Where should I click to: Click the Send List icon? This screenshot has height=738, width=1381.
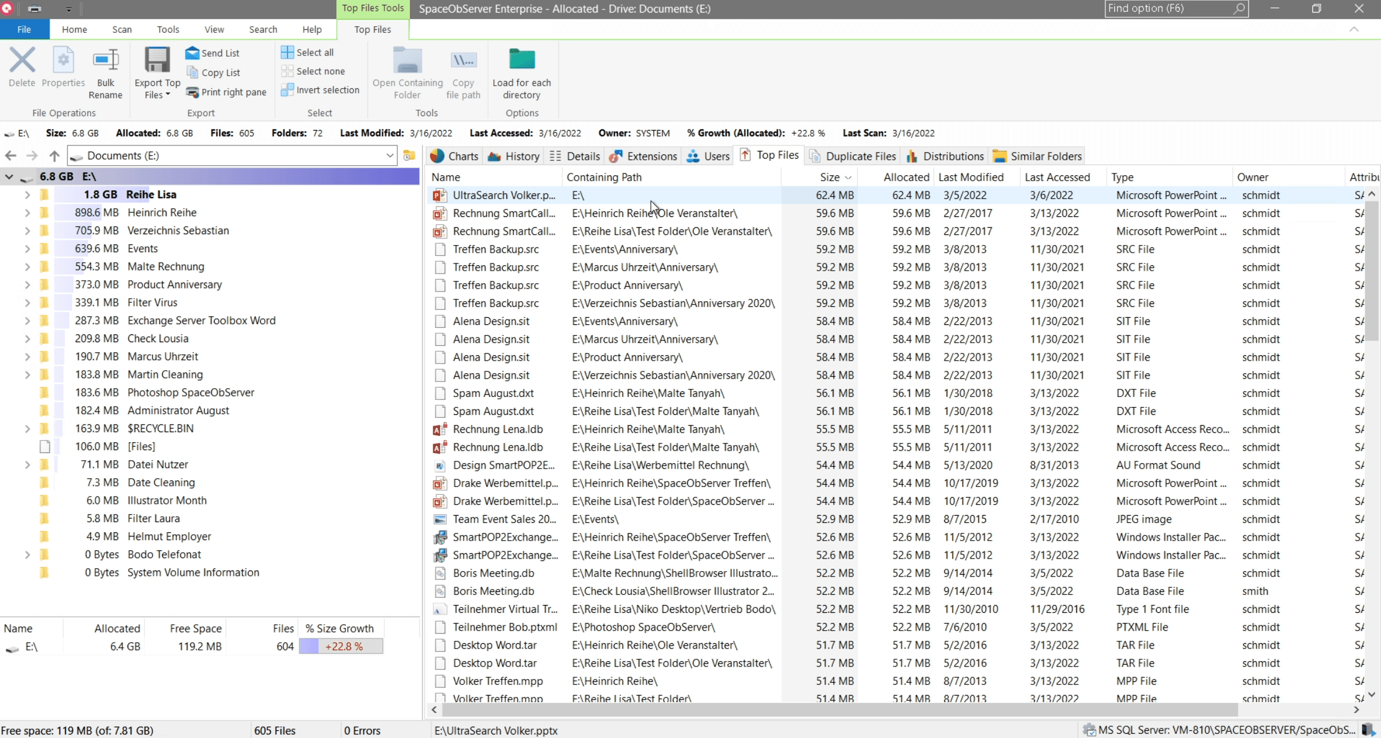coord(192,53)
